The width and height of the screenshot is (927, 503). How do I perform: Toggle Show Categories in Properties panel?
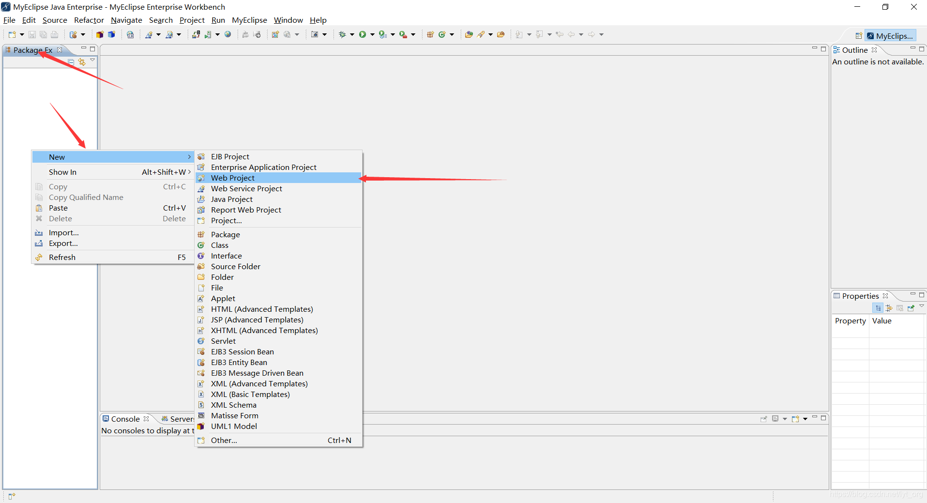pos(878,308)
